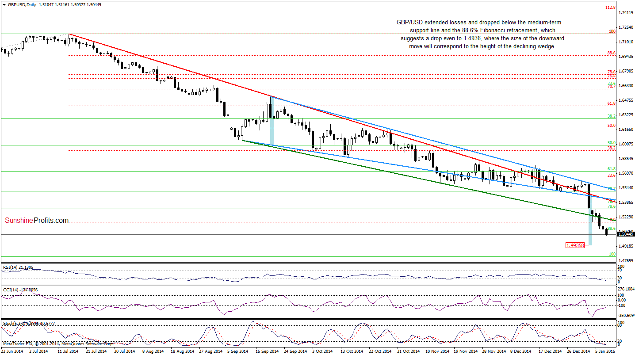Click the price axis value 1.63225
635x355 pixels.
626,115
